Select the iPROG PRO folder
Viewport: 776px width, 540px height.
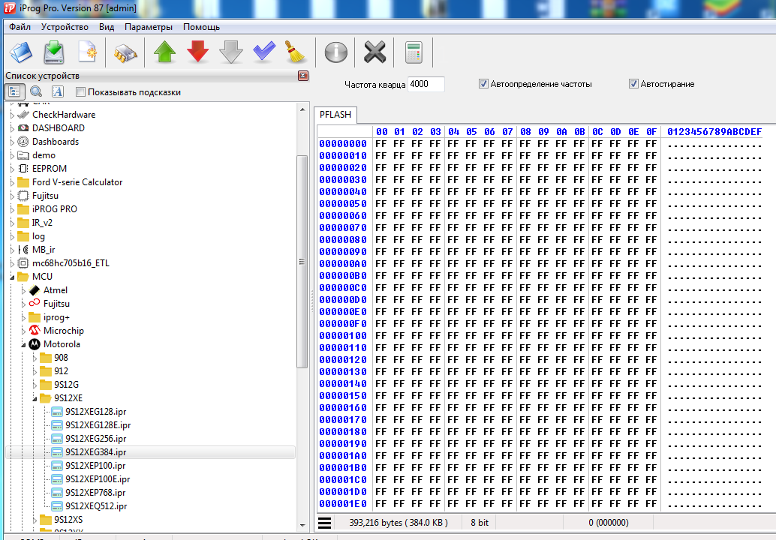coord(55,209)
